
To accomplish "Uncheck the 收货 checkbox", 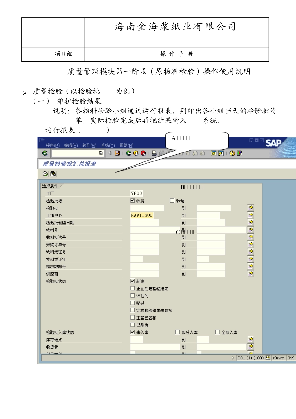I will coord(132,200).
